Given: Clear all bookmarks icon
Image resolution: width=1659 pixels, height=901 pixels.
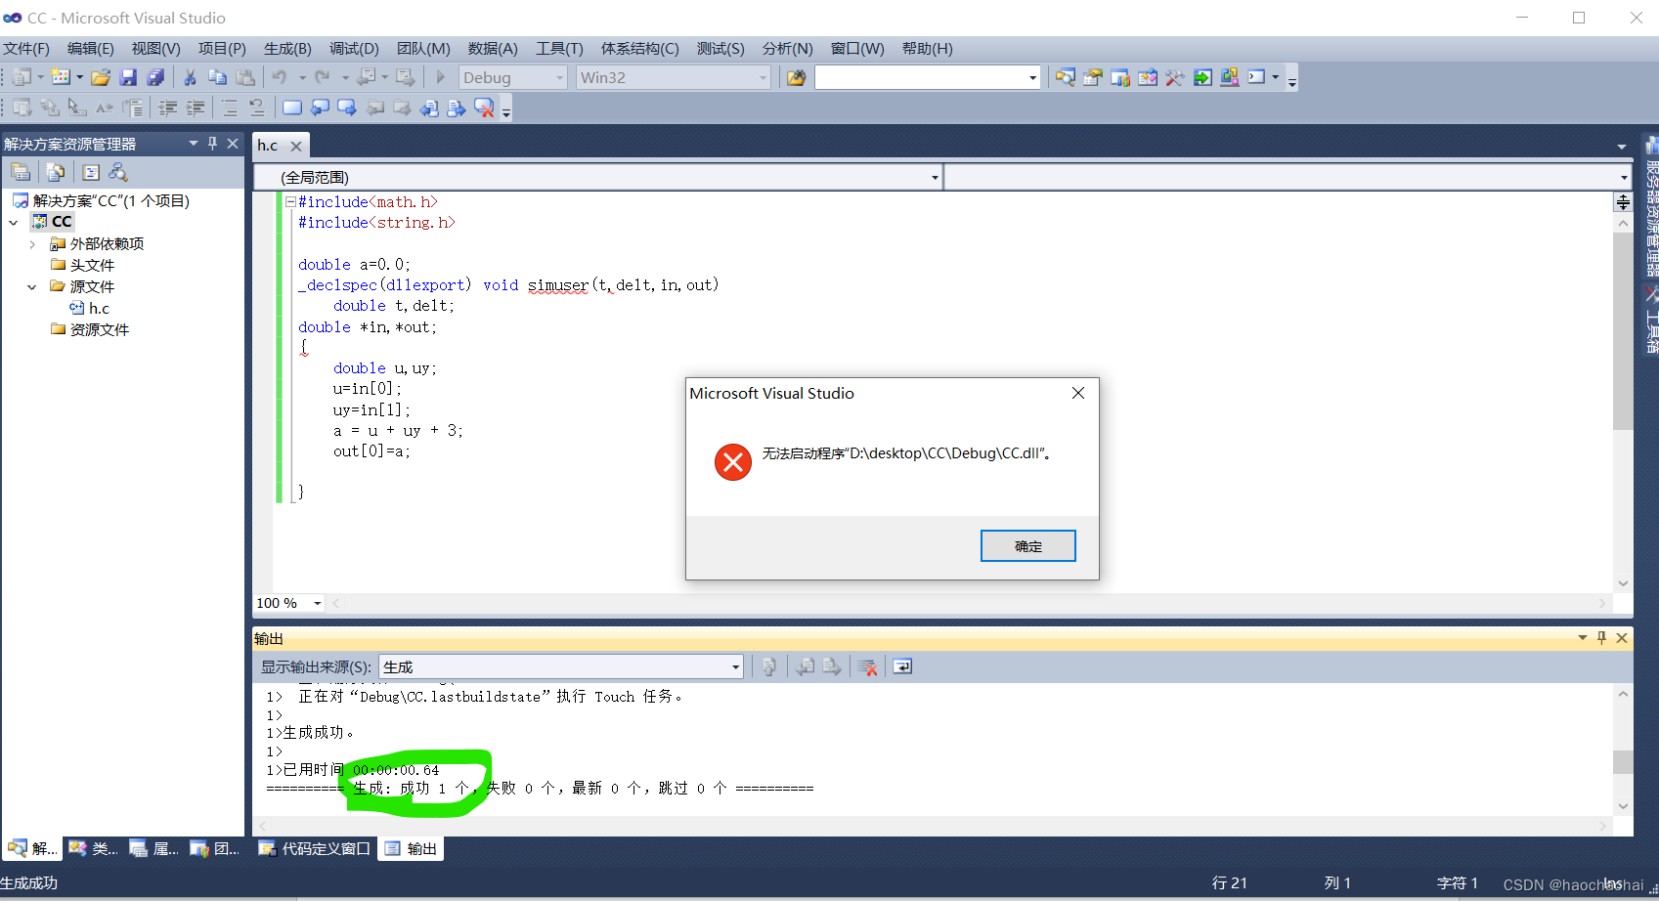Looking at the screenshot, I should coord(484,107).
